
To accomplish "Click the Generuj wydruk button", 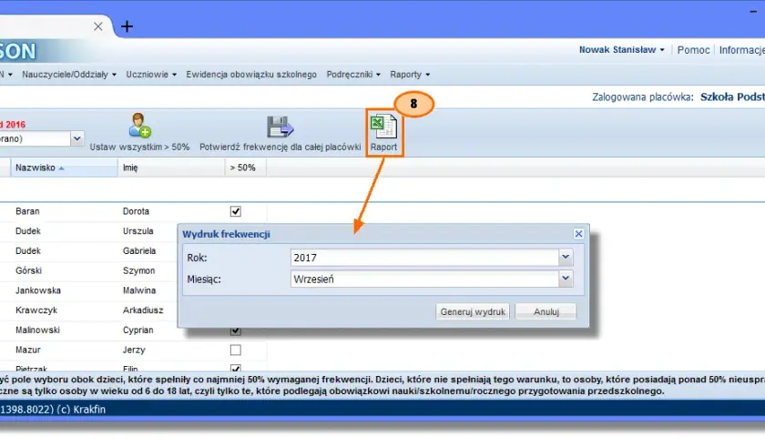I will tap(473, 311).
